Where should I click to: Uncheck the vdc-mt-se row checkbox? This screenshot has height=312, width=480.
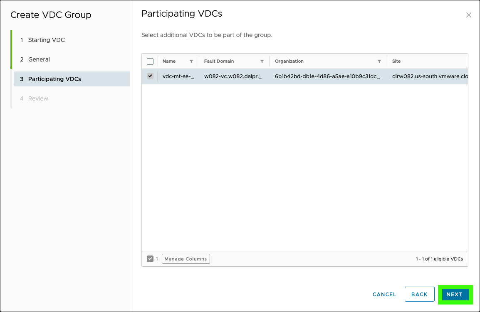tap(150, 76)
